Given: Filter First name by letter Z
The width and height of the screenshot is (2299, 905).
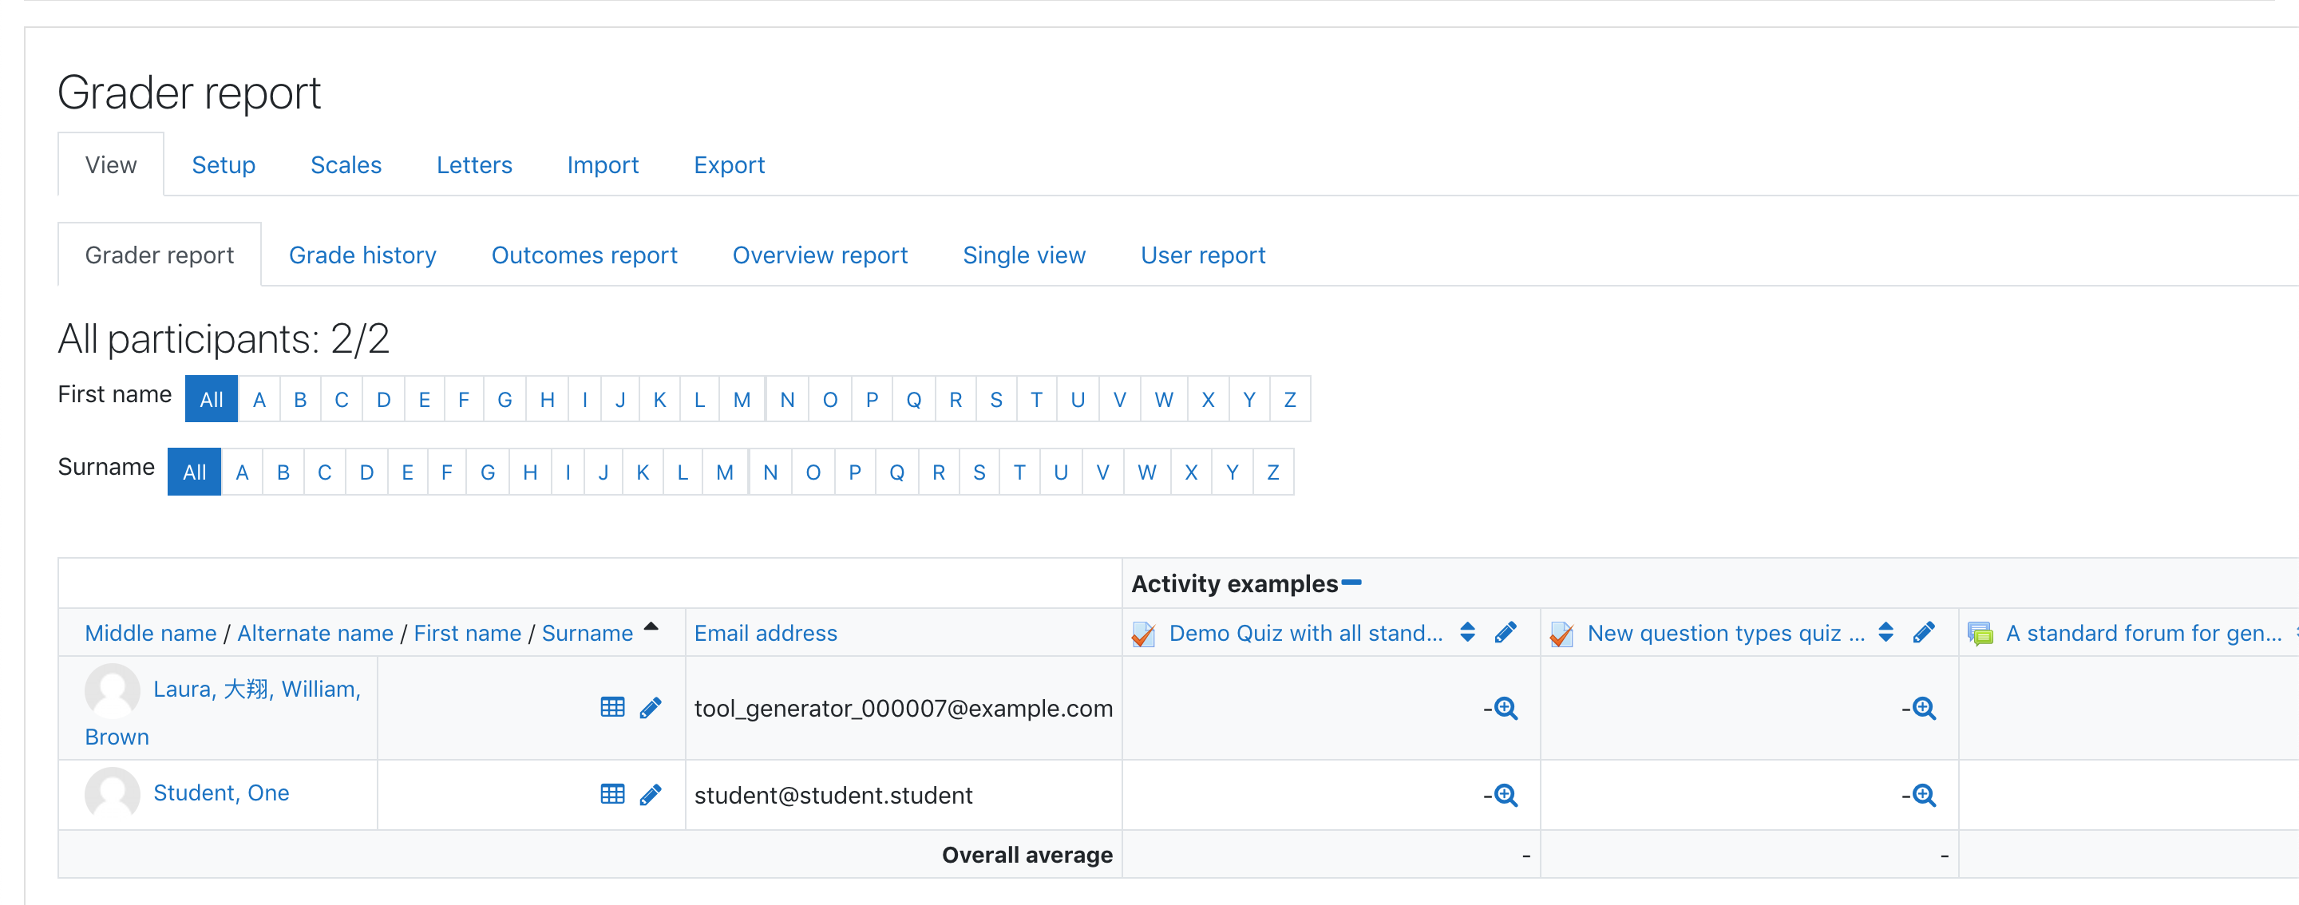Looking at the screenshot, I should coord(1290,399).
